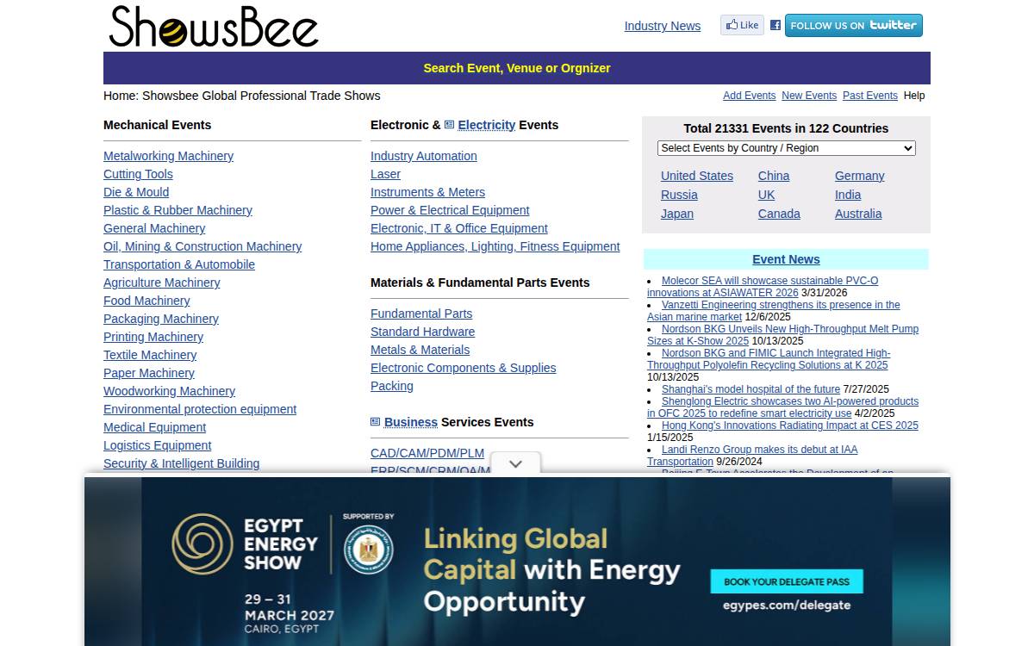Open Die & Mould category
The height and width of the screenshot is (646, 1034).
pyautogui.click(x=136, y=192)
